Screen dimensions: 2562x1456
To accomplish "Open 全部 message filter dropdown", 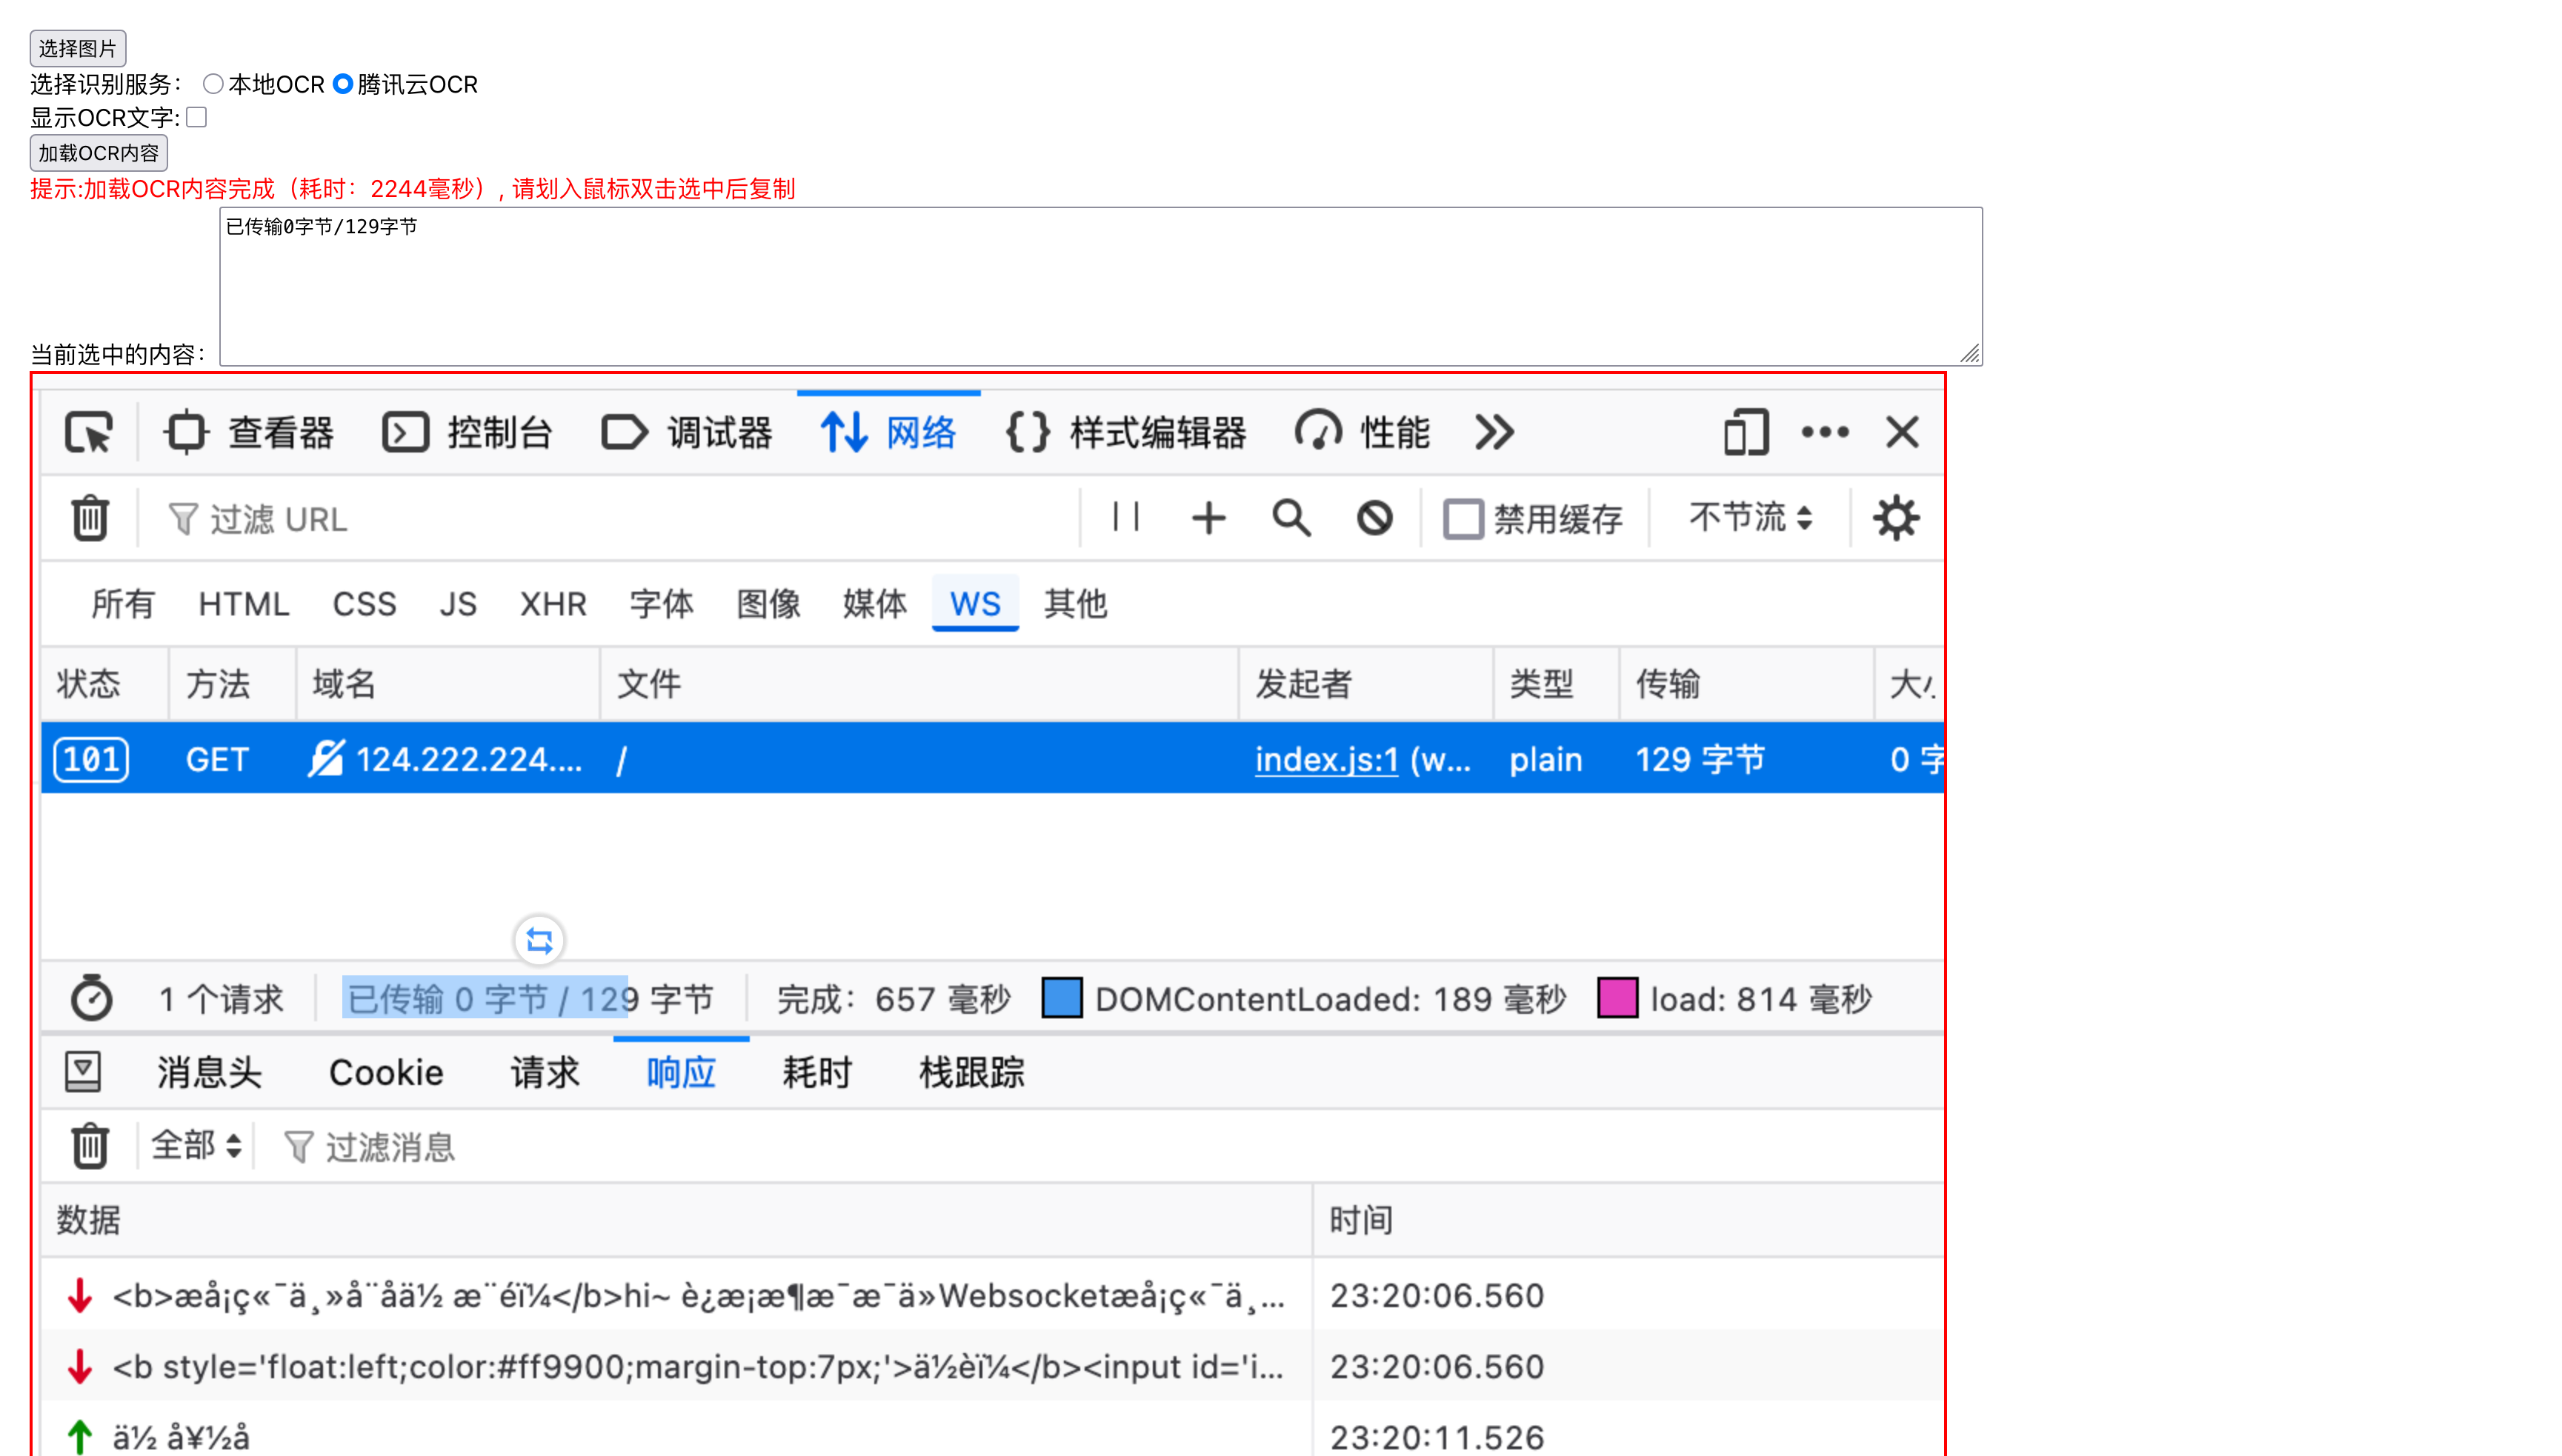I will [x=196, y=1145].
